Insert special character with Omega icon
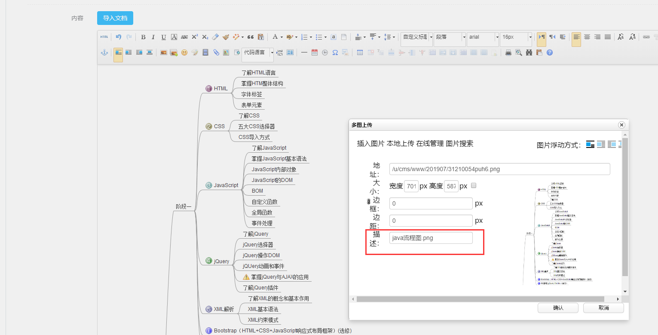 [335, 52]
